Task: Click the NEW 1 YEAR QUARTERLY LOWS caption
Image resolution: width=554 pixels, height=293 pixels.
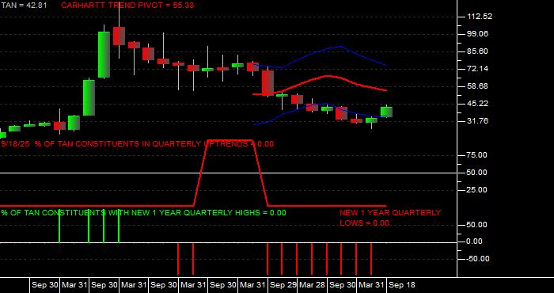Action: [x=390, y=218]
